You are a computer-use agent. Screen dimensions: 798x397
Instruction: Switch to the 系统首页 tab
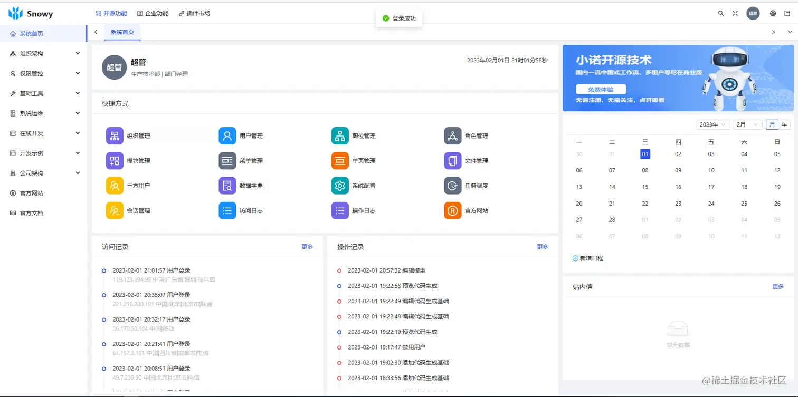tap(122, 32)
